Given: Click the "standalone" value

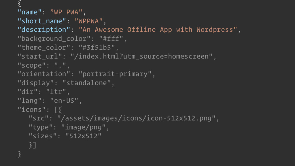Looking at the screenshot, I should point(86,83).
